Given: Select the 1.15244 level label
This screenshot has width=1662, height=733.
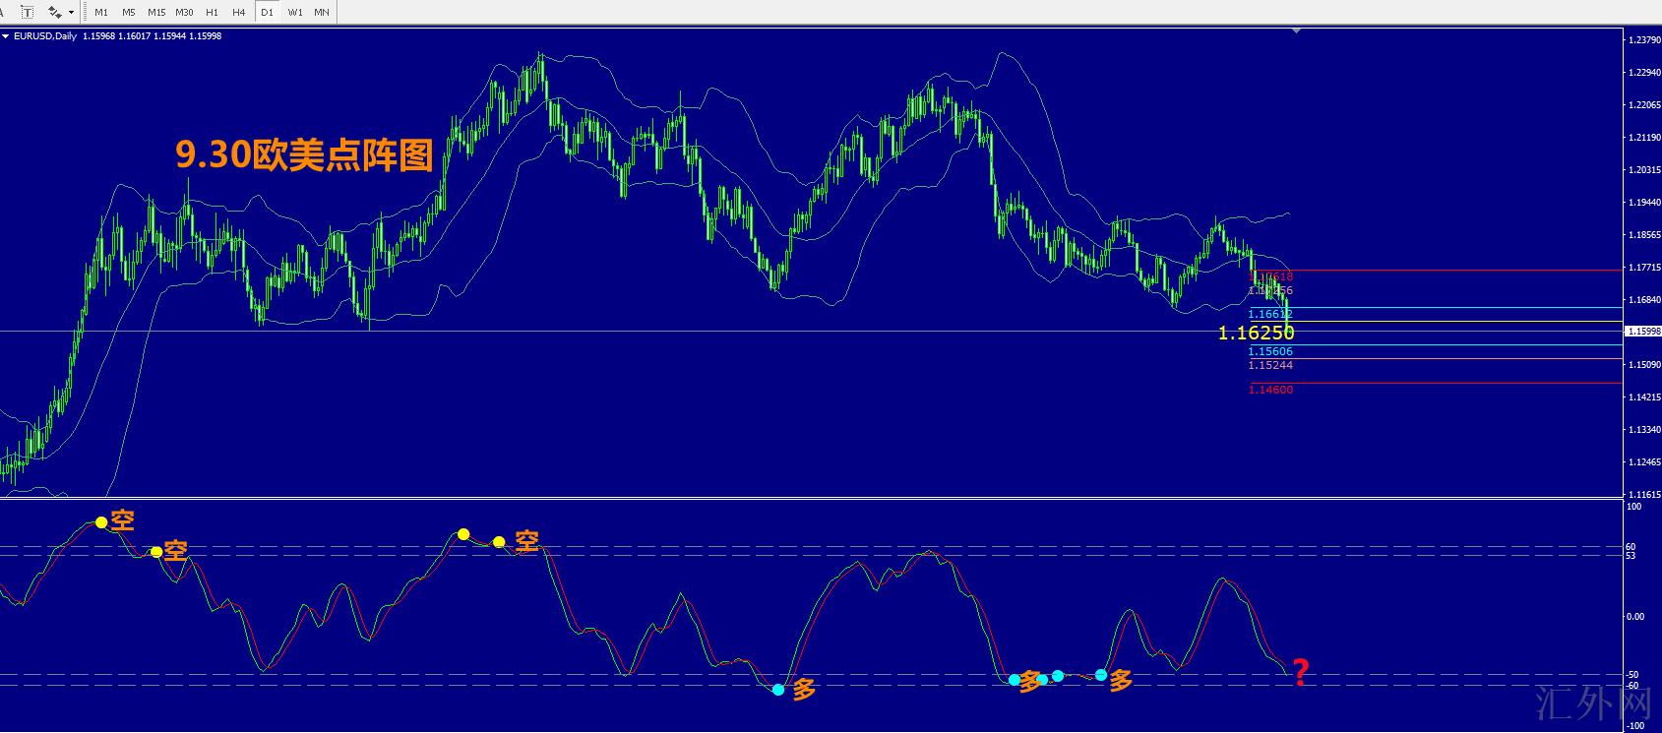Looking at the screenshot, I should click(1270, 365).
